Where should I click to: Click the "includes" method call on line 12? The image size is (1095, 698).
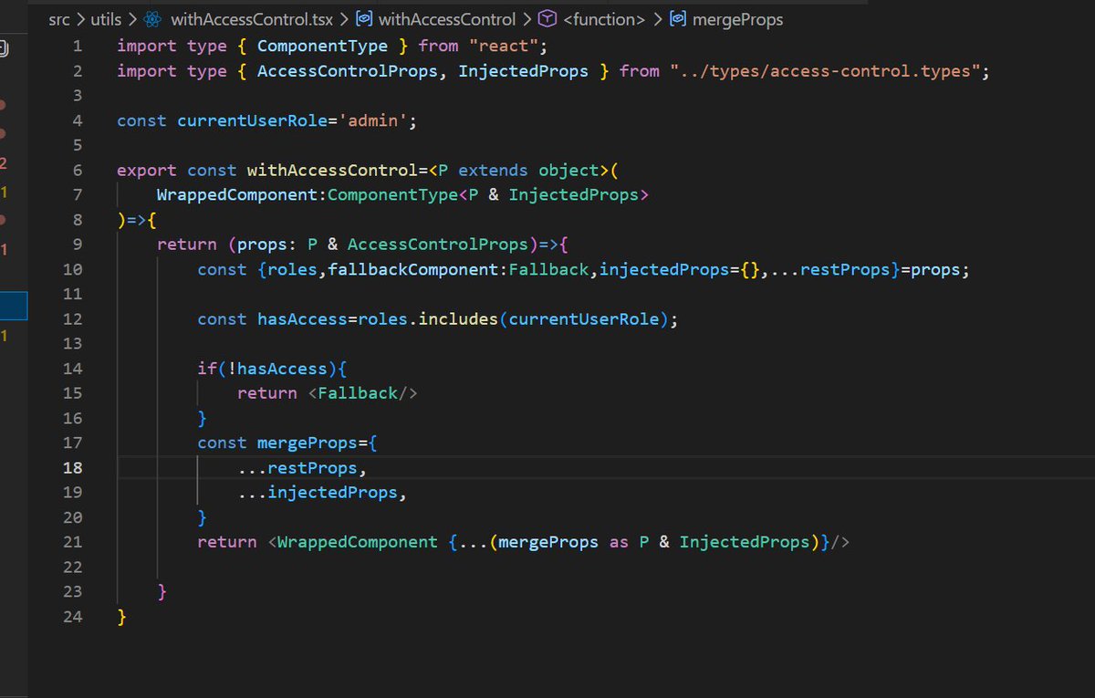click(458, 318)
